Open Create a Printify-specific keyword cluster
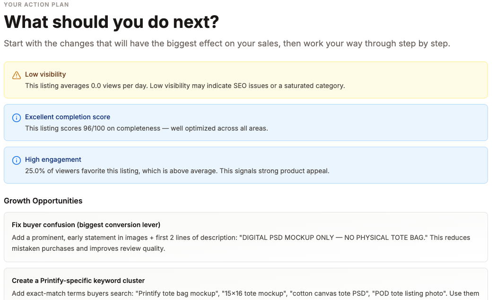 pyautogui.click(x=78, y=281)
